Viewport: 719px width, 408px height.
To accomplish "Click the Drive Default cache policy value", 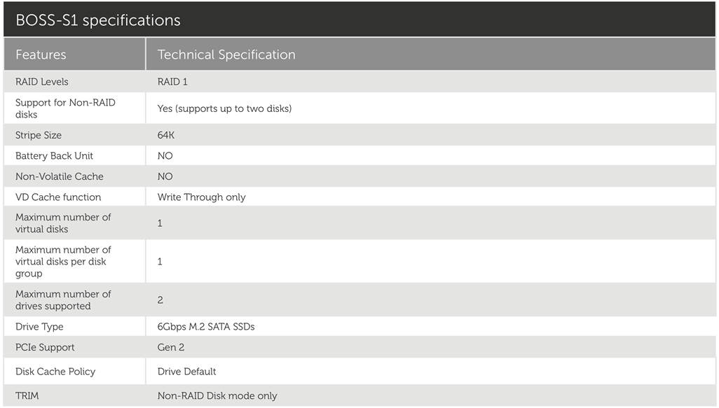I will (x=186, y=372).
